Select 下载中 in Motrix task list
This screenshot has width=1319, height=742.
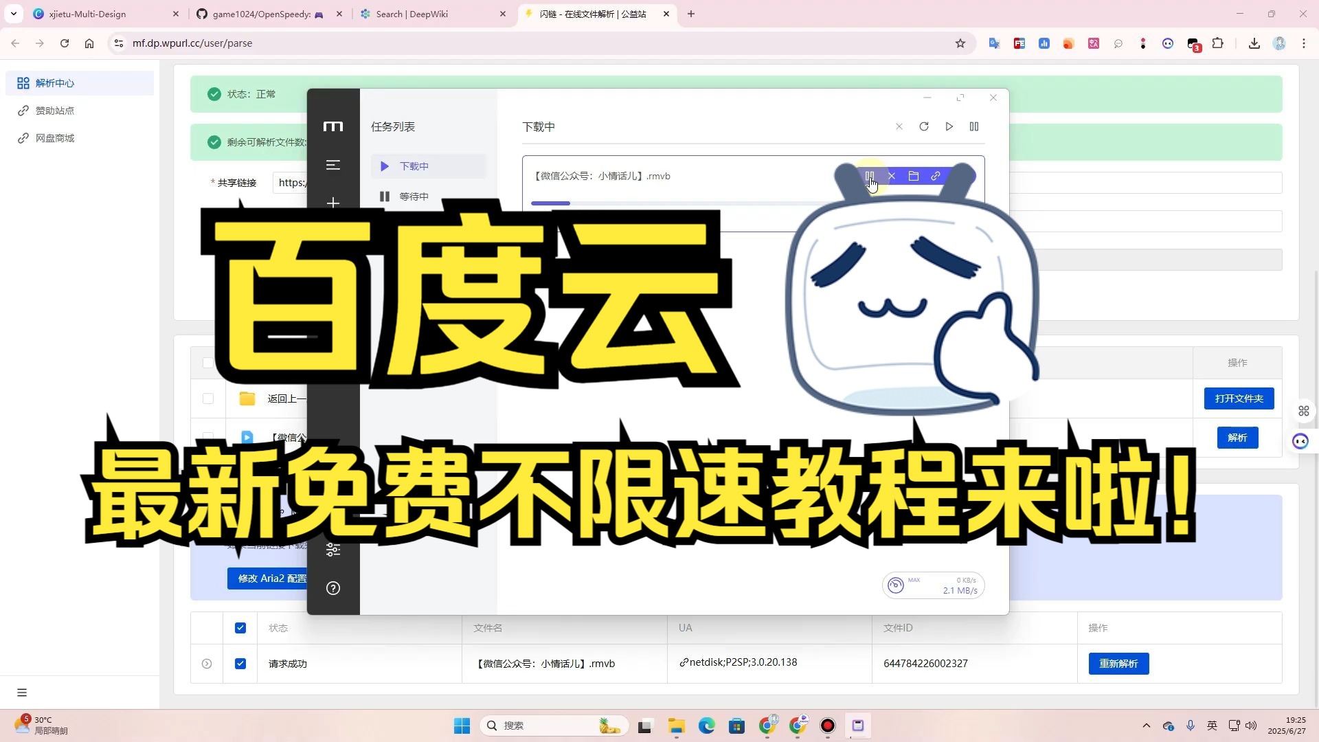428,166
